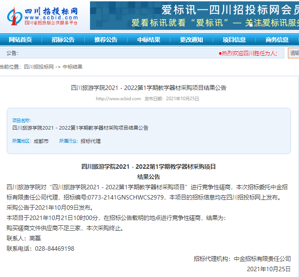The height and width of the screenshot is (277, 299).
Task: Switch to the third banner carousel dot
Action: [x=262, y=25]
